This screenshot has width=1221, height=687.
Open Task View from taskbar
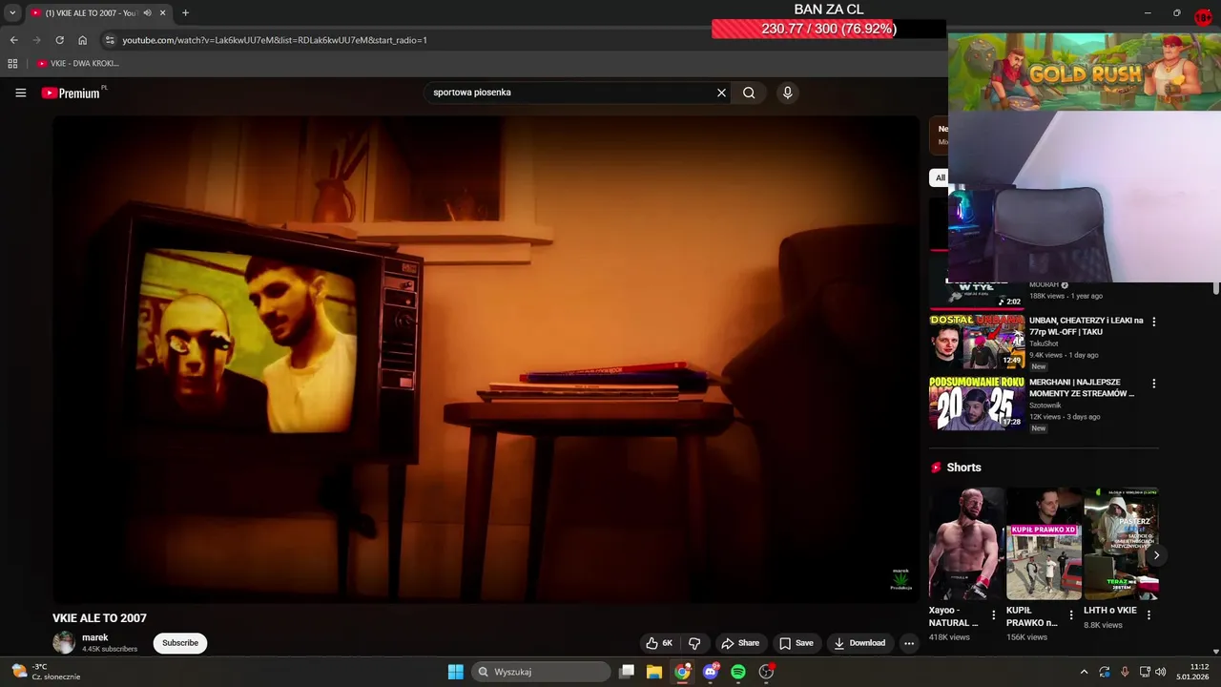point(627,672)
